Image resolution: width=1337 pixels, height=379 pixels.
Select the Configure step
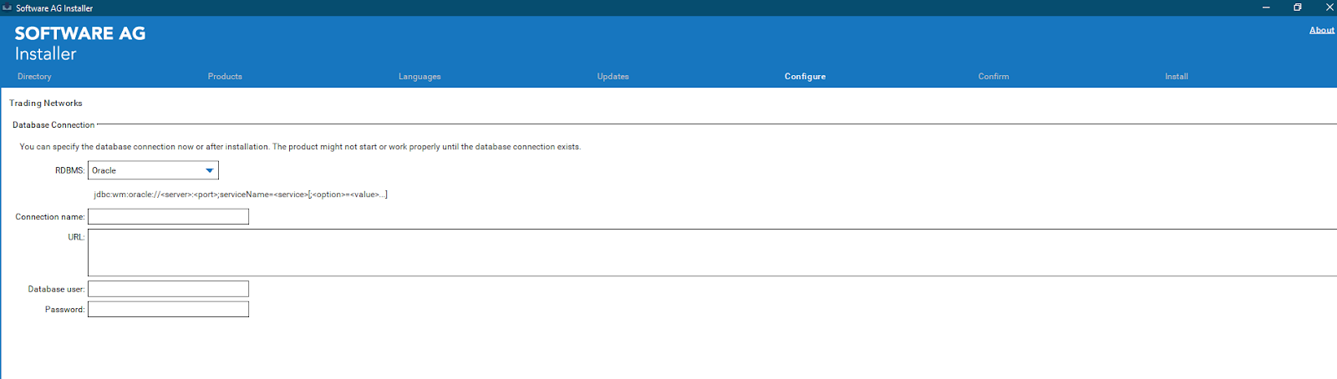pos(805,76)
